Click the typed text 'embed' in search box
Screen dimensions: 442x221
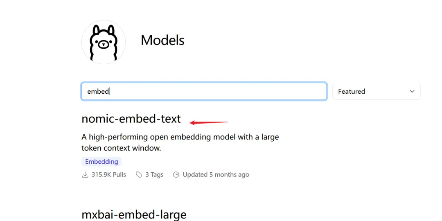point(98,92)
